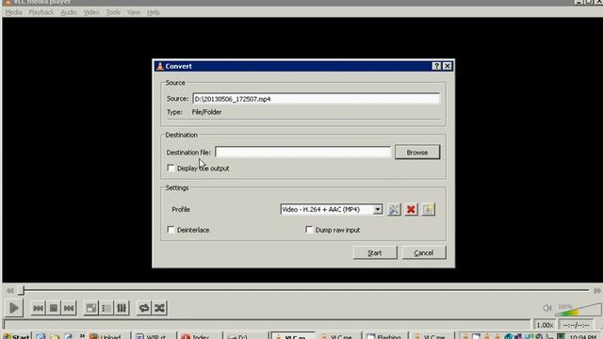Viewport: 603px width, 339px height.
Task: Mute audio via speaker icon
Action: [546, 308]
